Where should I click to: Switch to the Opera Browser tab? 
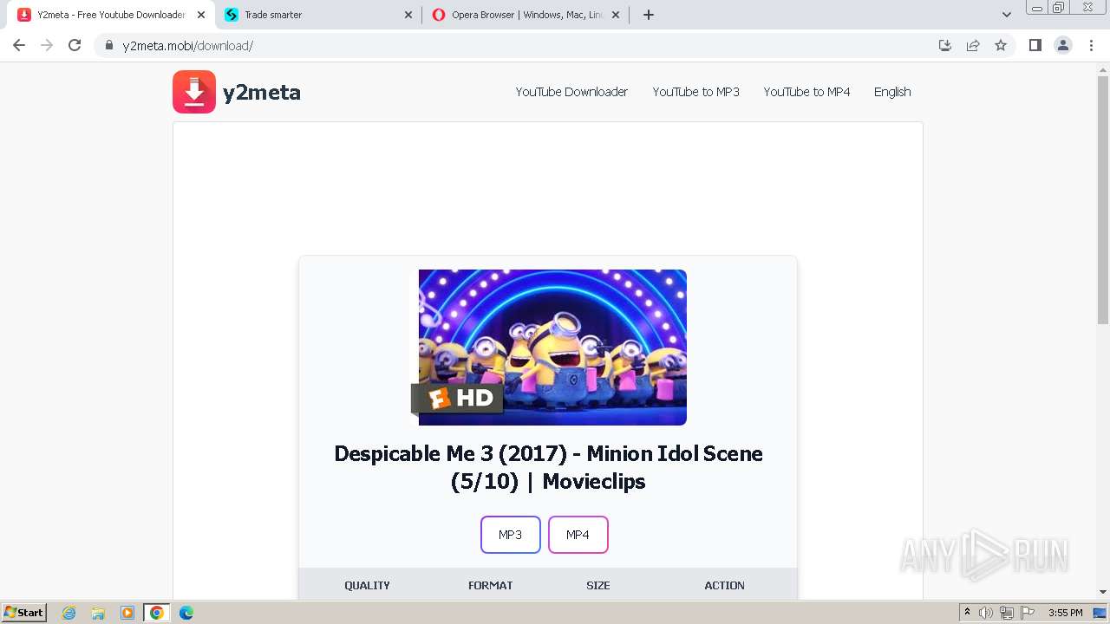(x=526, y=15)
